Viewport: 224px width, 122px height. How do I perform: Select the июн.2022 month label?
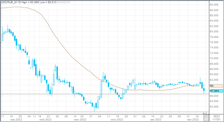click(80, 119)
